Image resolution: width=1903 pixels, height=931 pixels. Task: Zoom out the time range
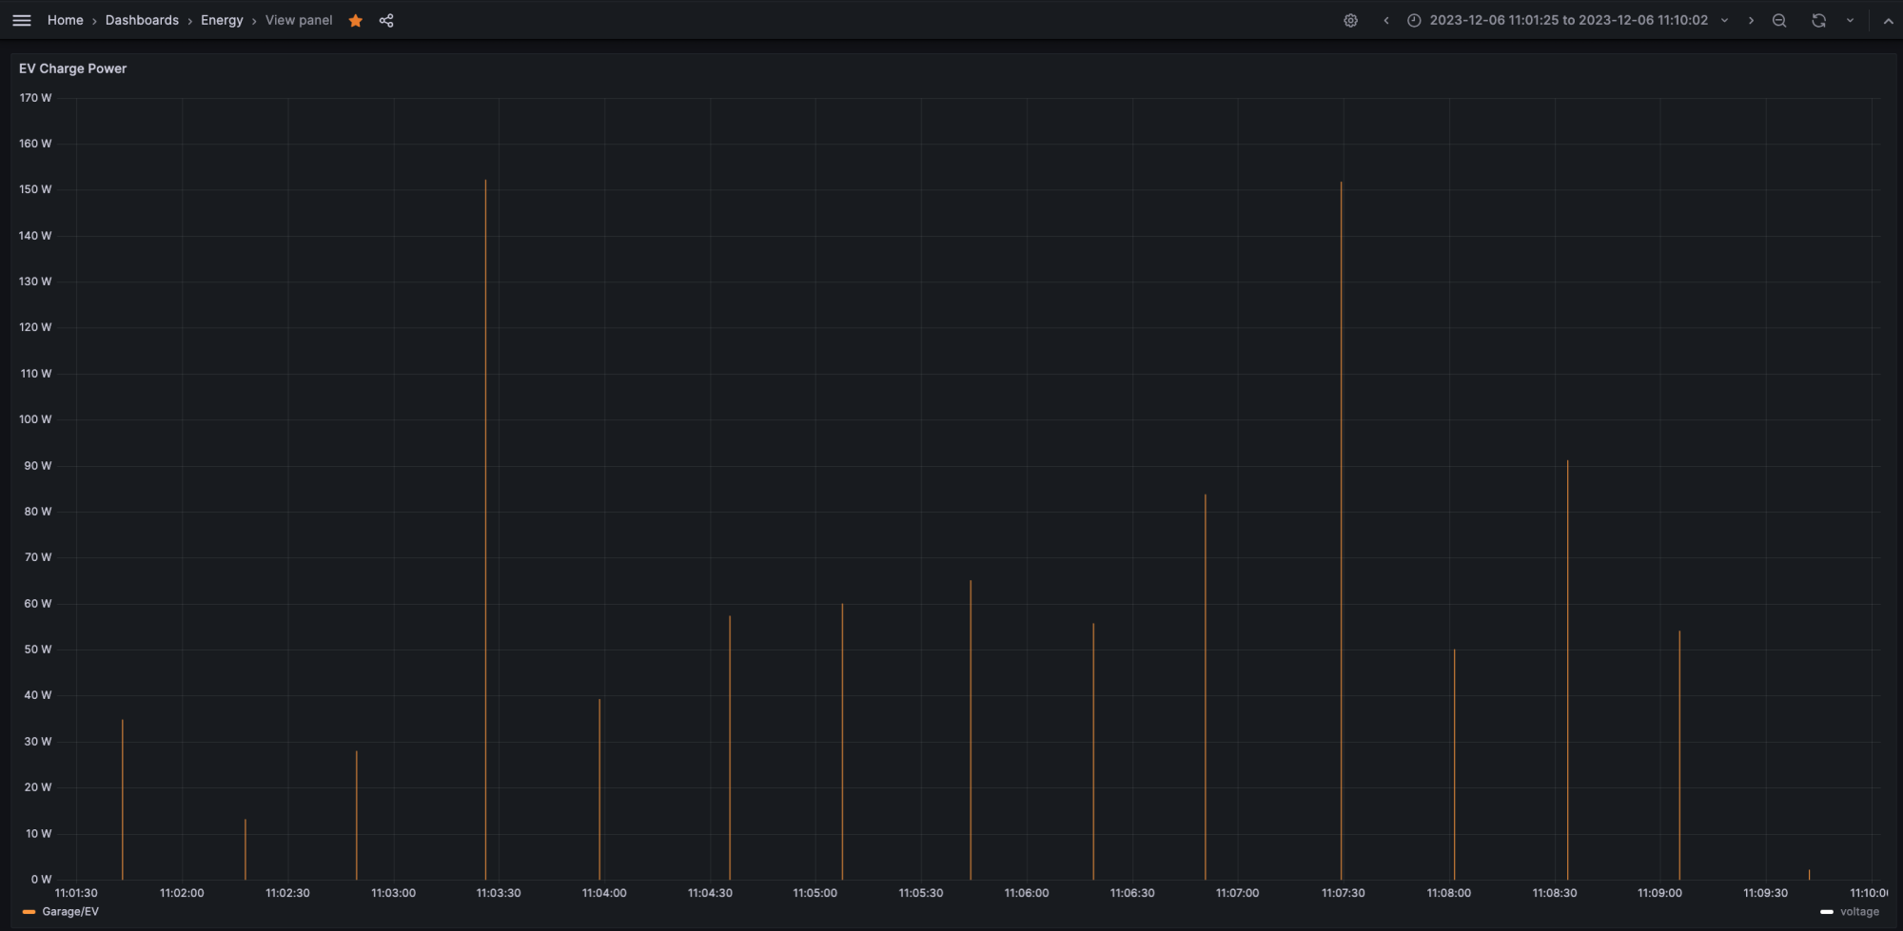(1779, 20)
